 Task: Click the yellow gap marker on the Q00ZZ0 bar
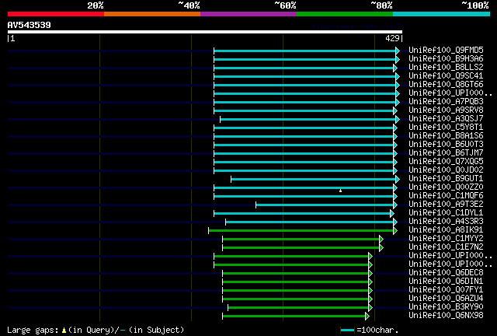pyautogui.click(x=340, y=191)
